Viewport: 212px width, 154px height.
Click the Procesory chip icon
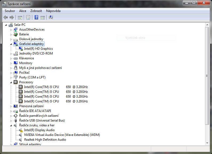[x=16, y=82]
